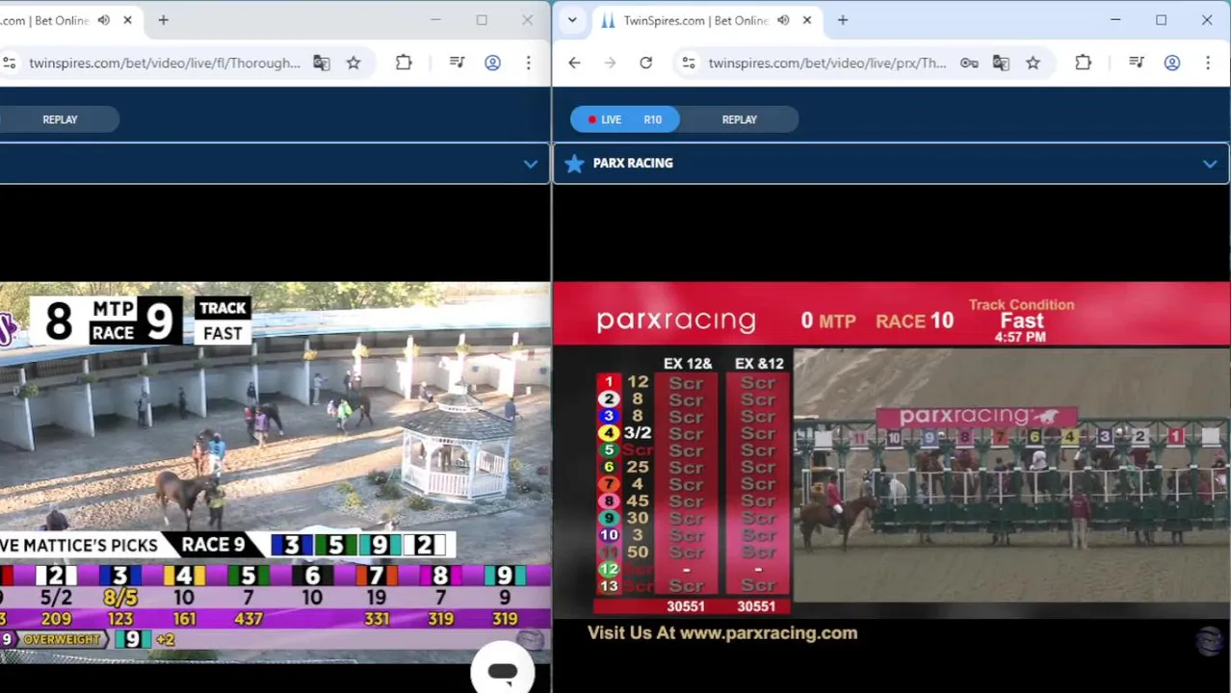Select the LIVE R10 toggle

click(625, 119)
